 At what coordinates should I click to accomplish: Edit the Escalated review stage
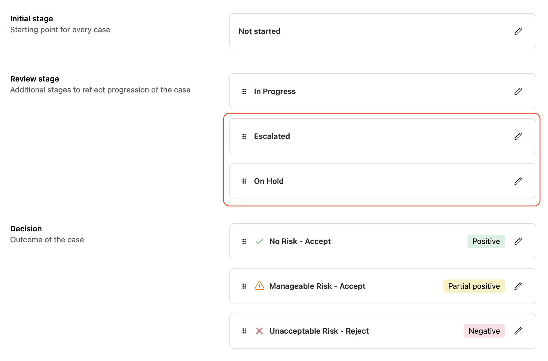[518, 136]
